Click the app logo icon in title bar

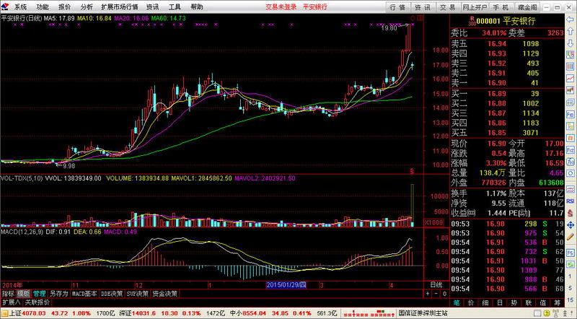point(6,6)
